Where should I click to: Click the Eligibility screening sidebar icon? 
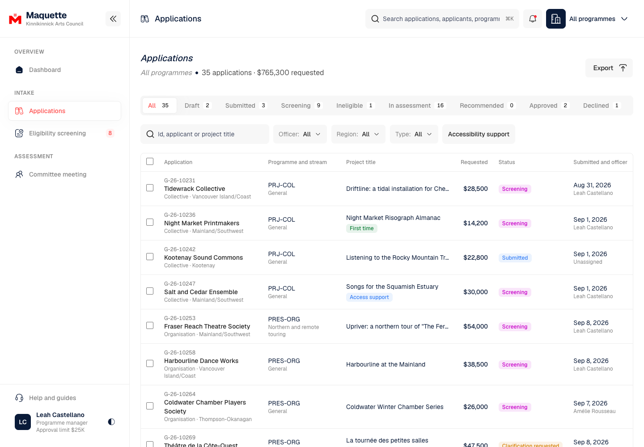pos(19,133)
